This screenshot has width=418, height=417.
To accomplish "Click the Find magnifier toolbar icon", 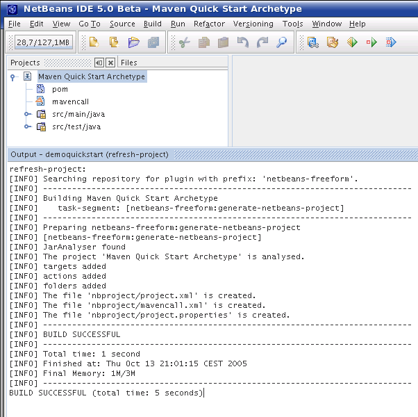I will [281, 42].
